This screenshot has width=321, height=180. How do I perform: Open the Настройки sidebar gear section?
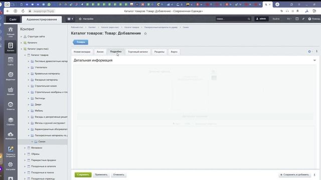click(x=11, y=166)
